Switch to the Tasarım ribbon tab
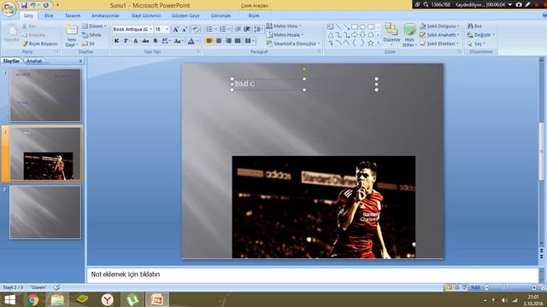The height and width of the screenshot is (307, 547). tap(73, 15)
